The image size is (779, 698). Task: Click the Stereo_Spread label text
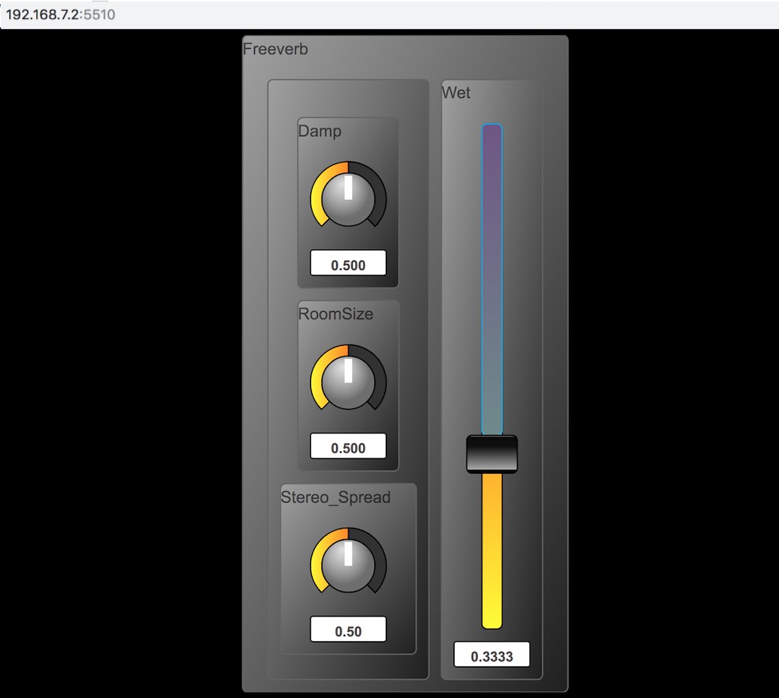tap(335, 497)
